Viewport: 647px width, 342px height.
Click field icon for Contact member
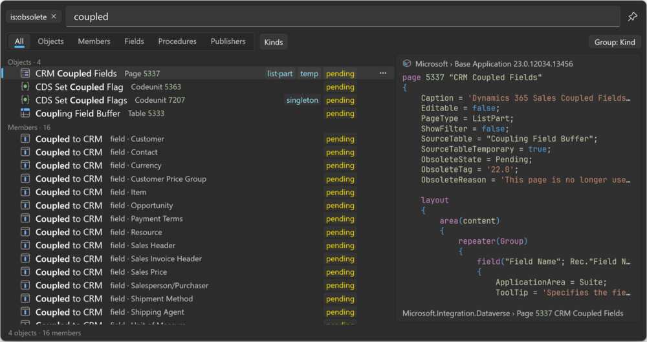coord(25,152)
